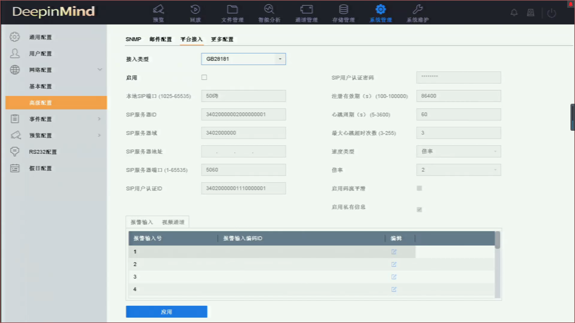Click edit icon for alarm input 2
This screenshot has height=323, width=575.
(394, 264)
